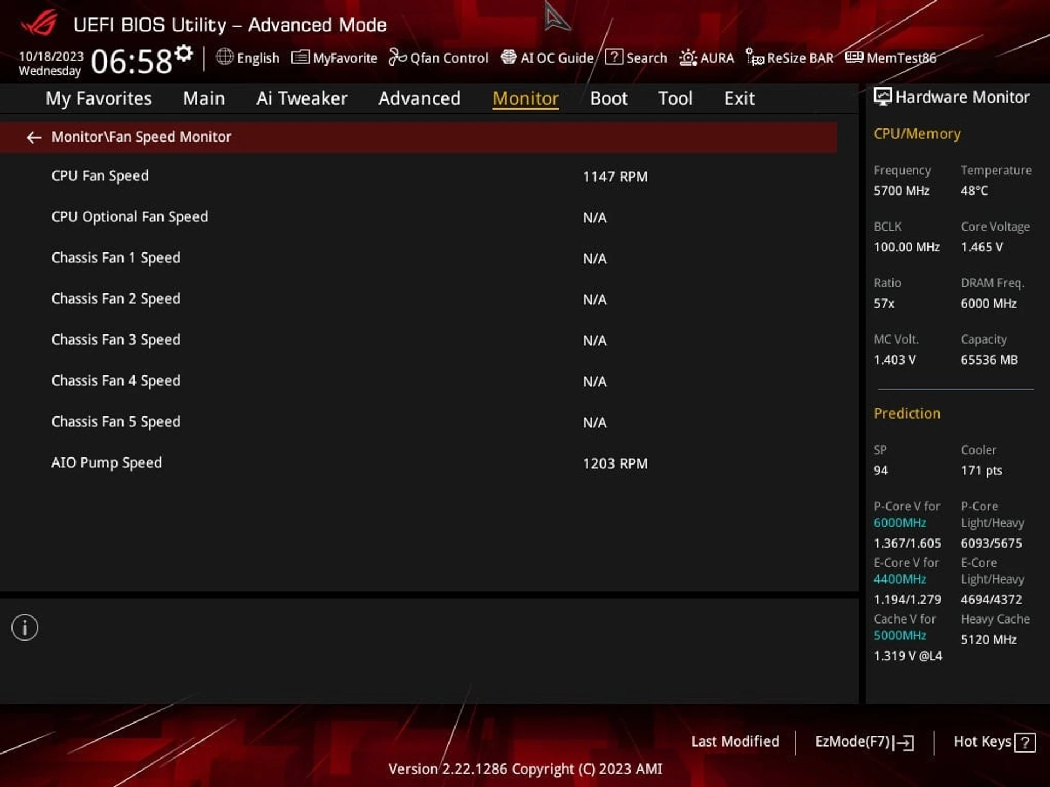The width and height of the screenshot is (1050, 787).
Task: Click the language globe icon
Action: coord(225,56)
